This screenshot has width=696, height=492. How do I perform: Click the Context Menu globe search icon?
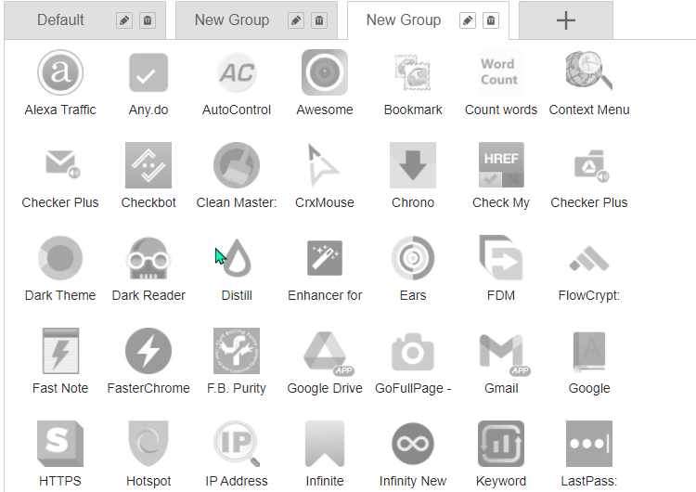coord(589,71)
